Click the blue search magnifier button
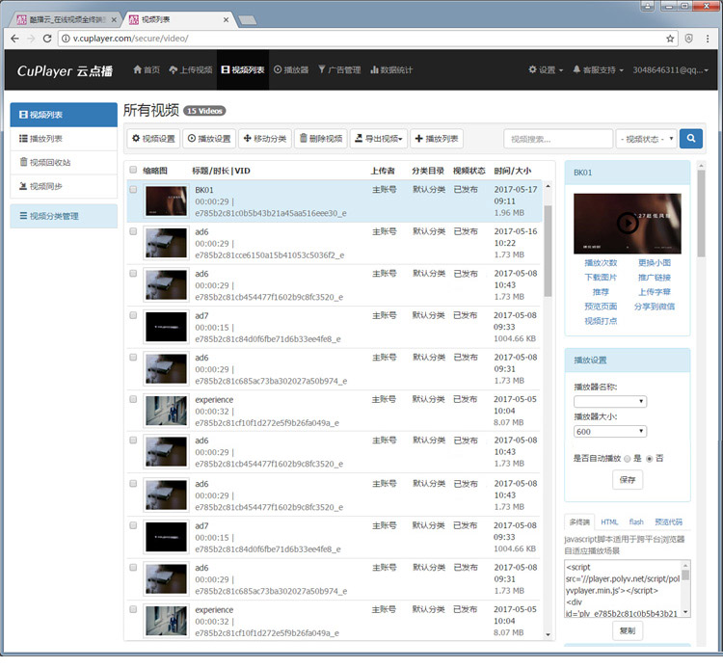723x668 pixels. [x=691, y=139]
